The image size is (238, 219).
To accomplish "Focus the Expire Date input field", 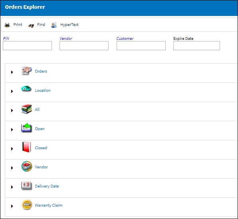I will [x=196, y=45].
